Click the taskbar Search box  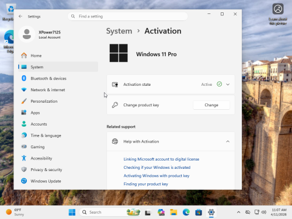pyautogui.click(x=110, y=212)
